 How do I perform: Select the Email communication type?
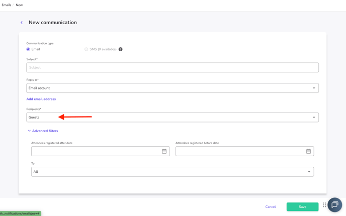click(x=28, y=49)
